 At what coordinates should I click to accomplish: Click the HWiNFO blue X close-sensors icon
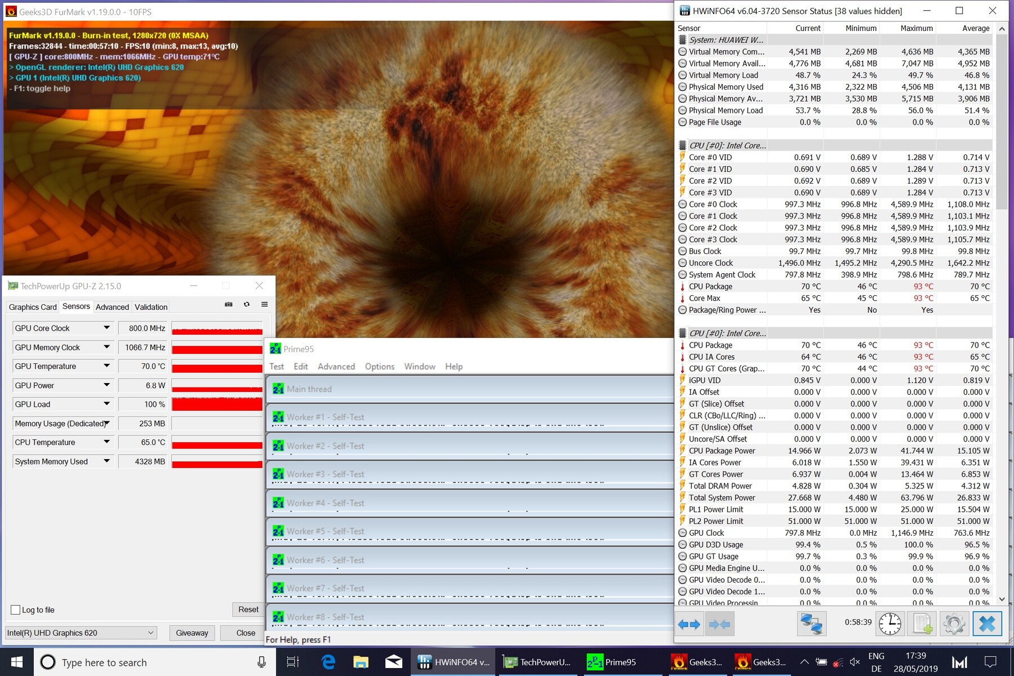[x=987, y=624]
